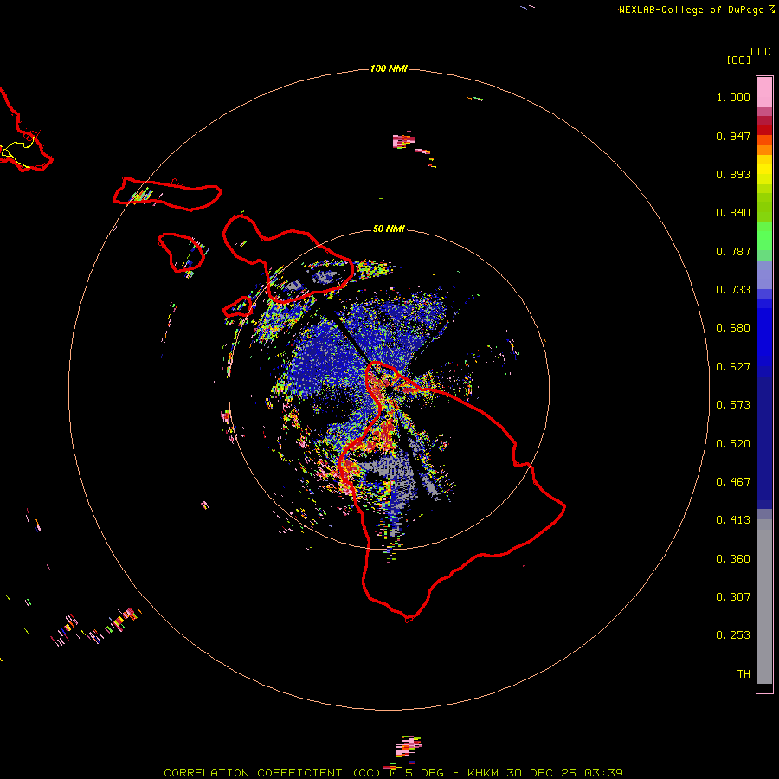Pick the orange band just below 0.947
The width and height of the screenshot is (779, 779).
coord(764,140)
